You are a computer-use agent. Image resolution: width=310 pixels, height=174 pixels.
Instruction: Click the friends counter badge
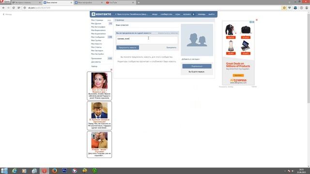(x=110, y=24)
